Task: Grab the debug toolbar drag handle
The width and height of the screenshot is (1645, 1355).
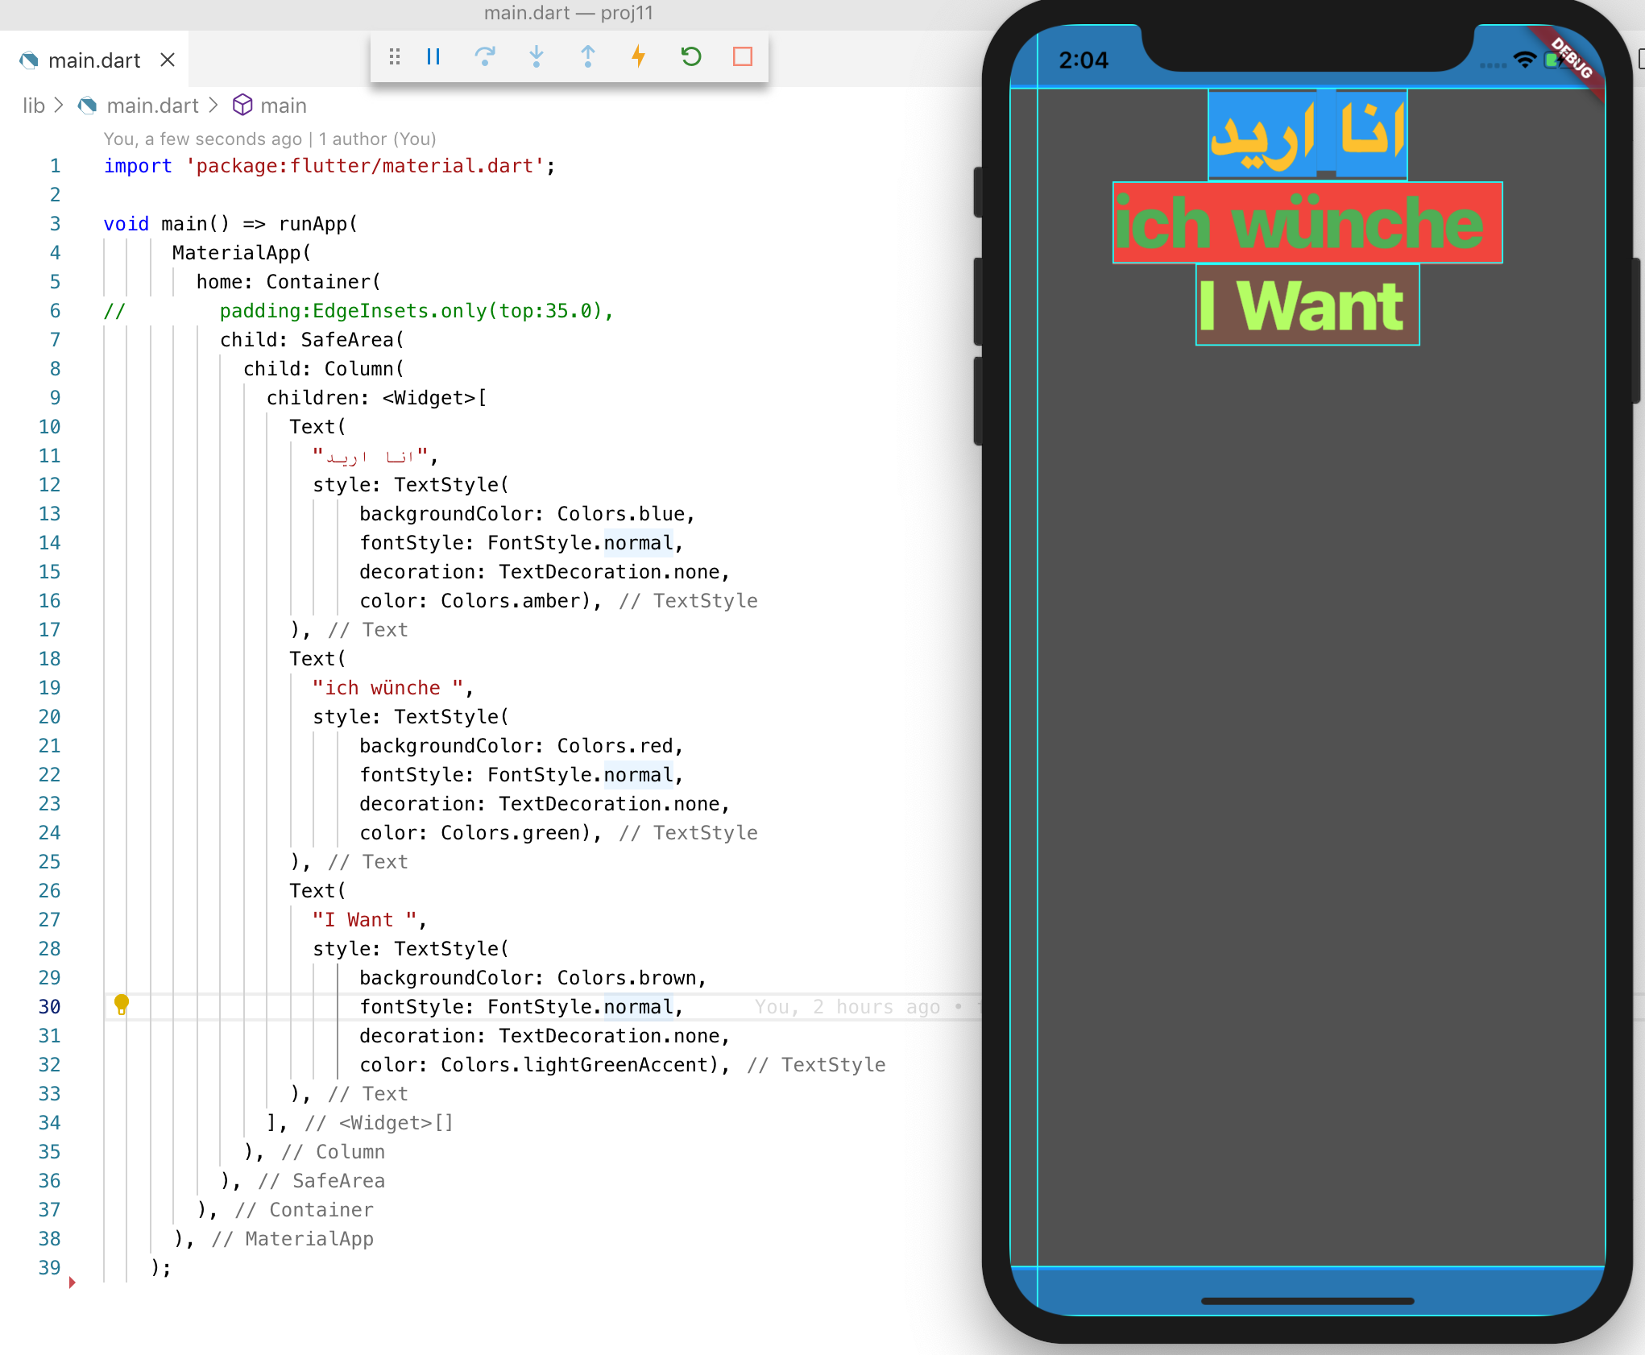Action: coord(394,56)
